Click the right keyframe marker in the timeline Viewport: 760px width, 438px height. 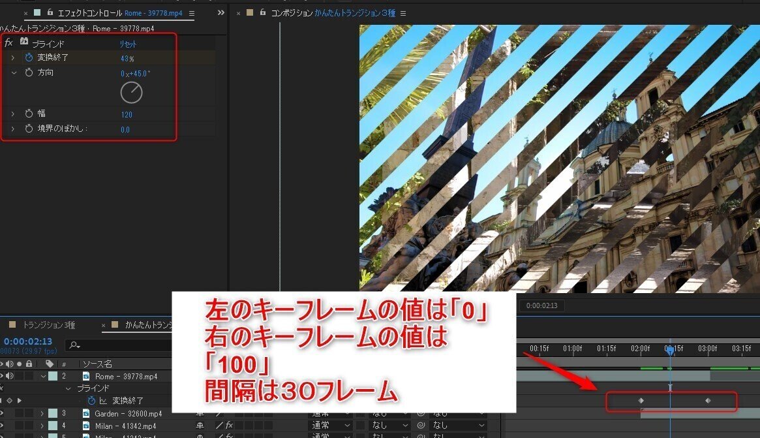[708, 401]
